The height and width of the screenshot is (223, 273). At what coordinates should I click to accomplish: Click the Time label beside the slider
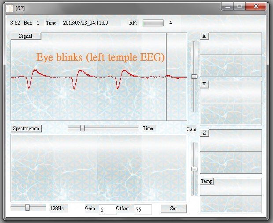coord(148,128)
